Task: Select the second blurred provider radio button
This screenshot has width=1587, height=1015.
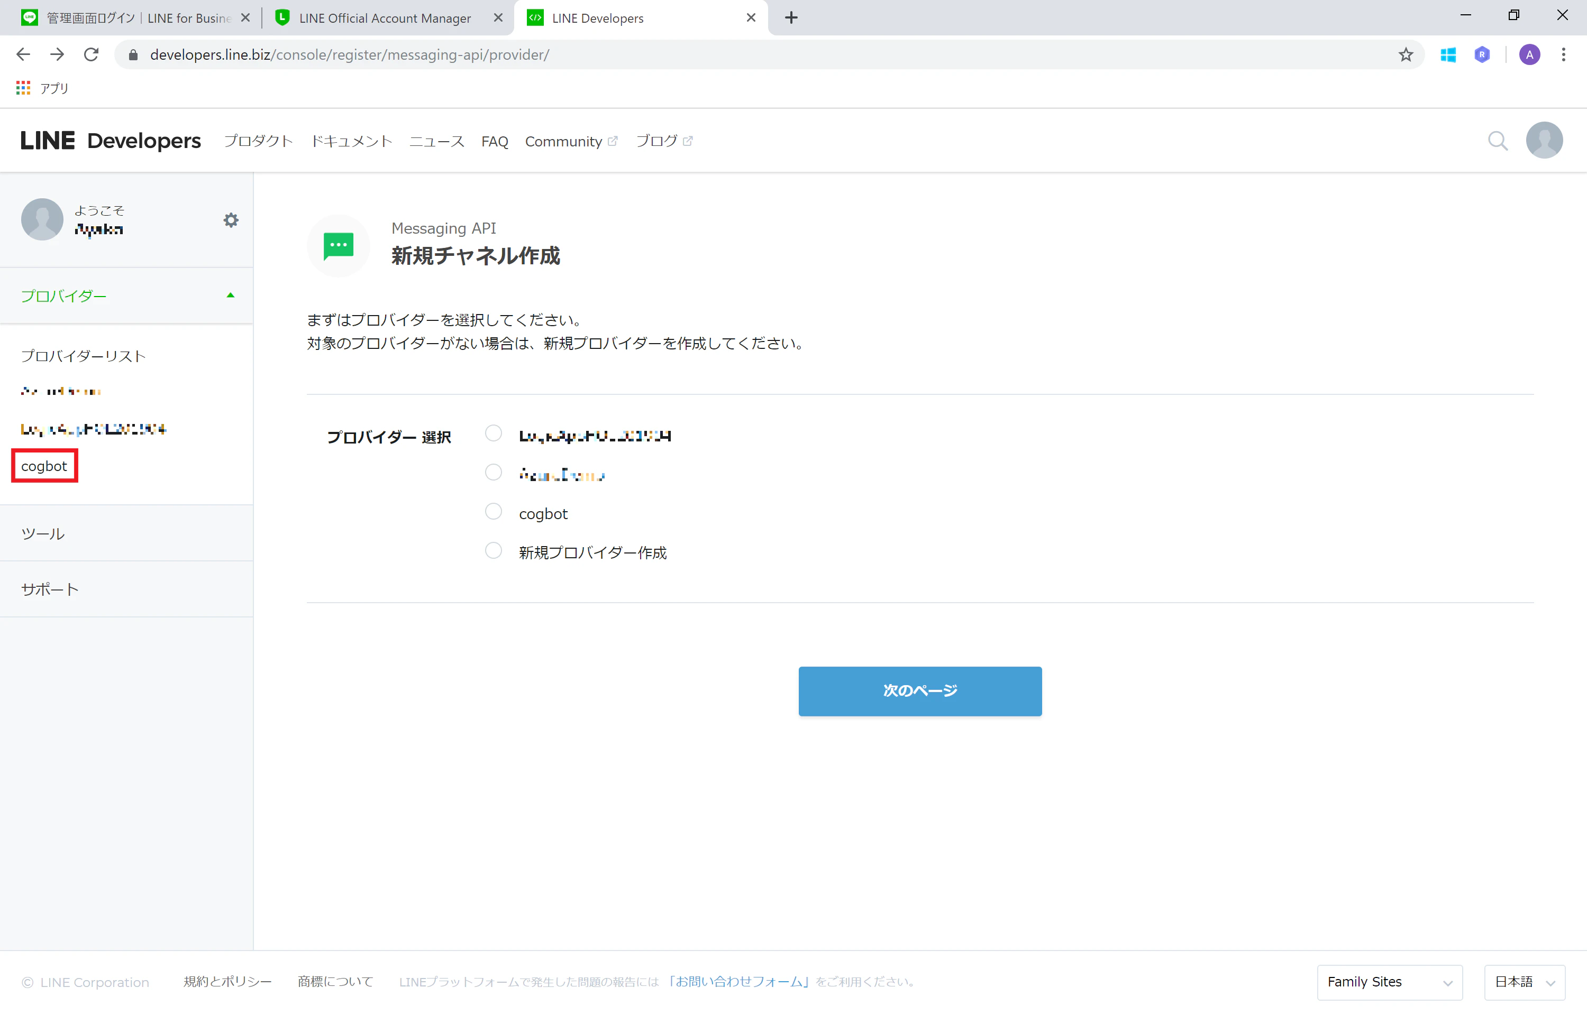Action: click(x=493, y=473)
